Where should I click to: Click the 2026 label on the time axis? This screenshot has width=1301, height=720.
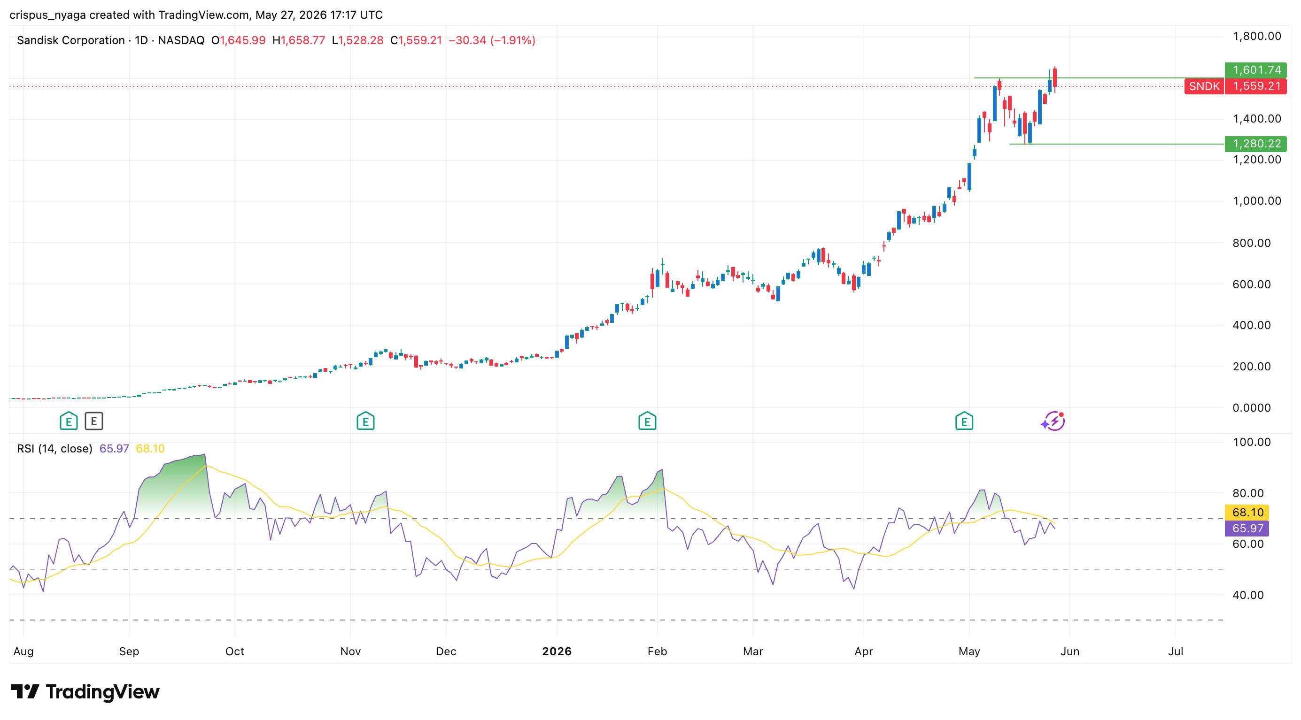click(x=557, y=651)
